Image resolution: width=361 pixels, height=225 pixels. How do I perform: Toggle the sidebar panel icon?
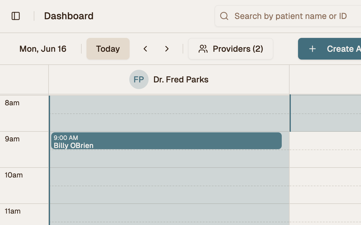tap(16, 16)
